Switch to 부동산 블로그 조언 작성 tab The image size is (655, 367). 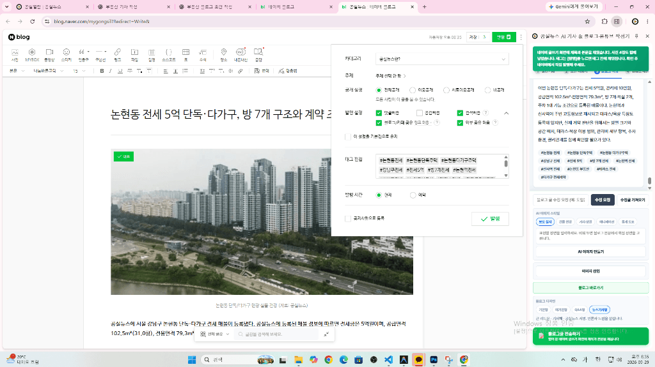coord(215,6)
